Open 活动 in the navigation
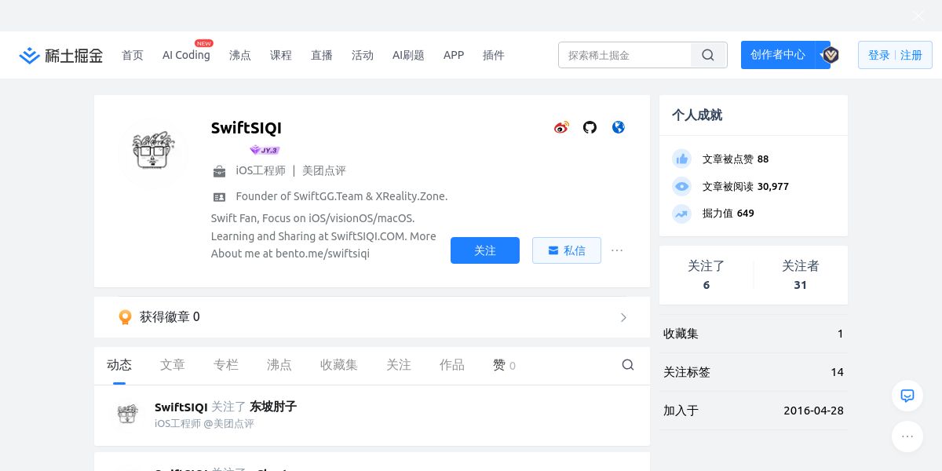 (363, 55)
